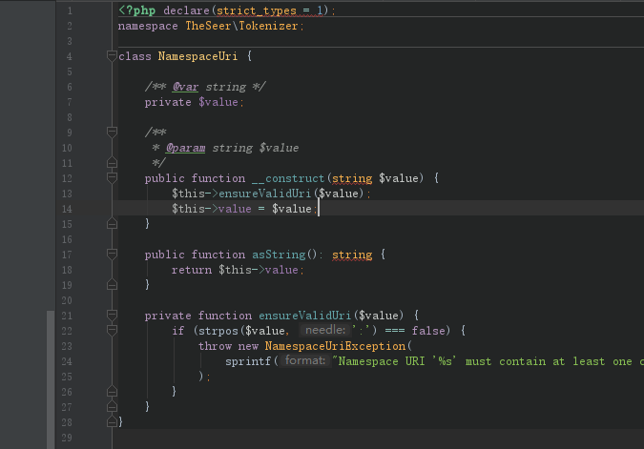The image size is (644, 449).
Task: Click the '@param' doc tag
Action: (185, 148)
